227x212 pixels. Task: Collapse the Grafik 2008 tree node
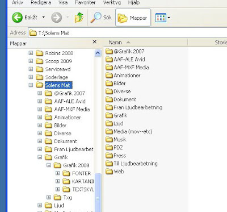click(x=49, y=165)
